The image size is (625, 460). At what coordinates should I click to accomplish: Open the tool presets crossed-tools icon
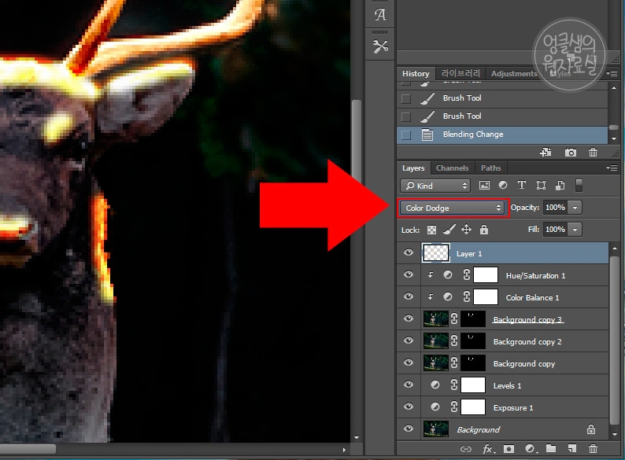click(380, 46)
